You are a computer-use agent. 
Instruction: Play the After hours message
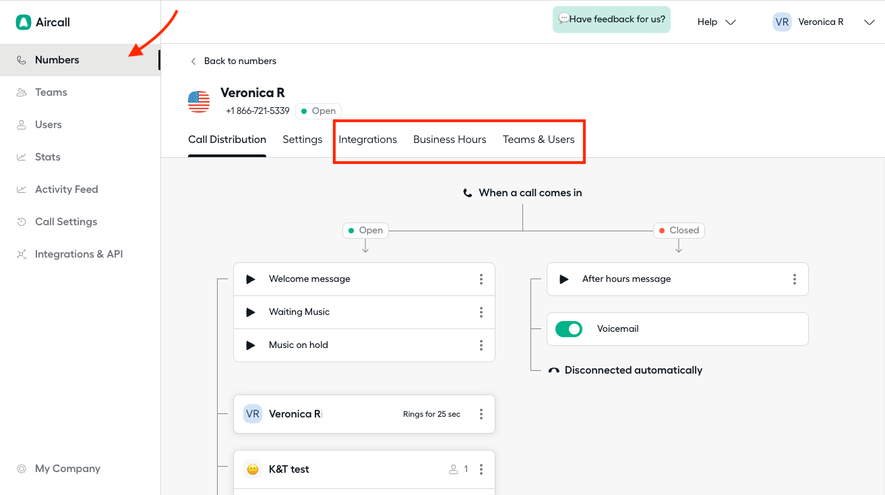click(564, 279)
